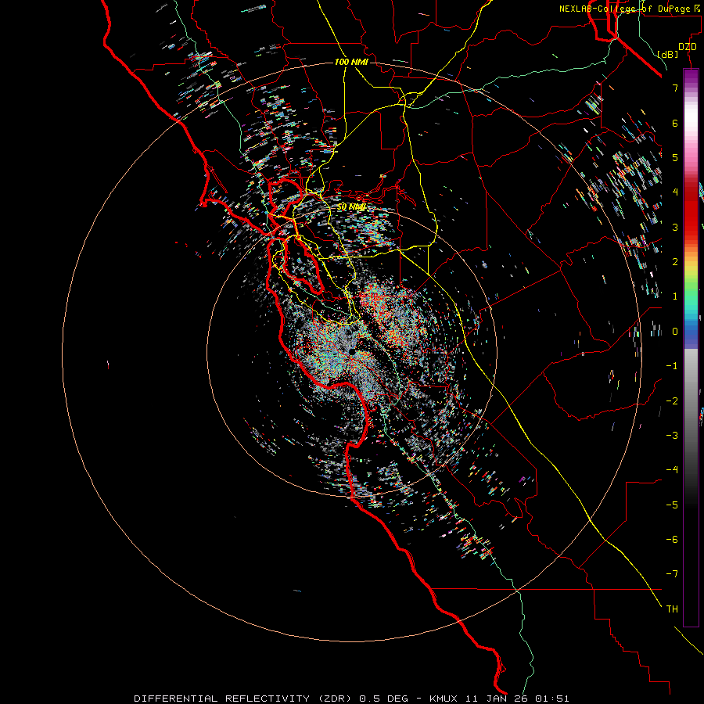Screen dimensions: 704x704
Task: Select the -7 dB scale label
Action: click(672, 574)
